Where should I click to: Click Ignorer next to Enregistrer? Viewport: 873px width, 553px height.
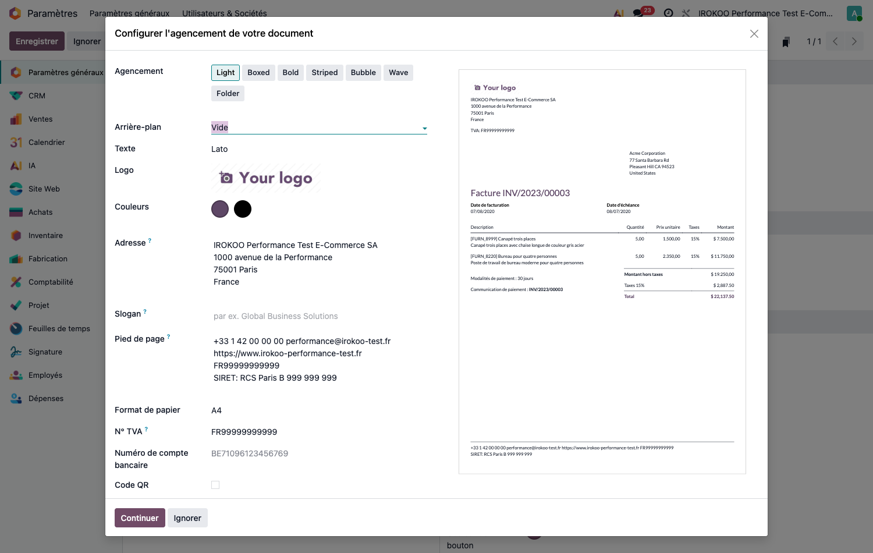coord(87,41)
